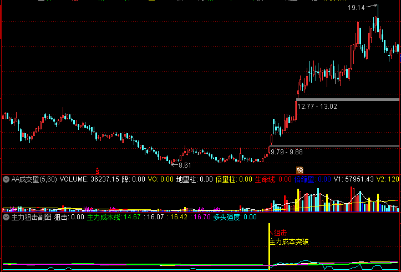Image resolution: width=401 pixels, height=272 pixels.
Task: Click the VOLUME: 36237.15 readout
Action: click(x=89, y=179)
